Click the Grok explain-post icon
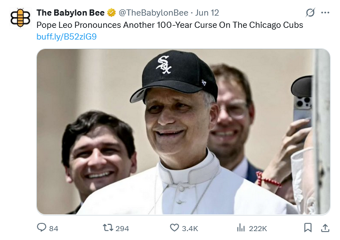340x240 pixels. point(310,12)
